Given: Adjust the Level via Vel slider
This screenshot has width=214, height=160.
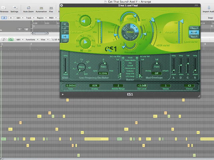Looking at the screenshot, I should [x=181, y=31].
